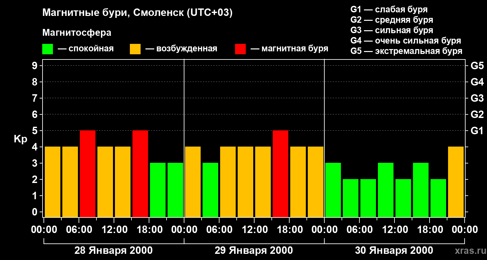Click the 29 January 15:00–18:00 red bar

pos(281,174)
